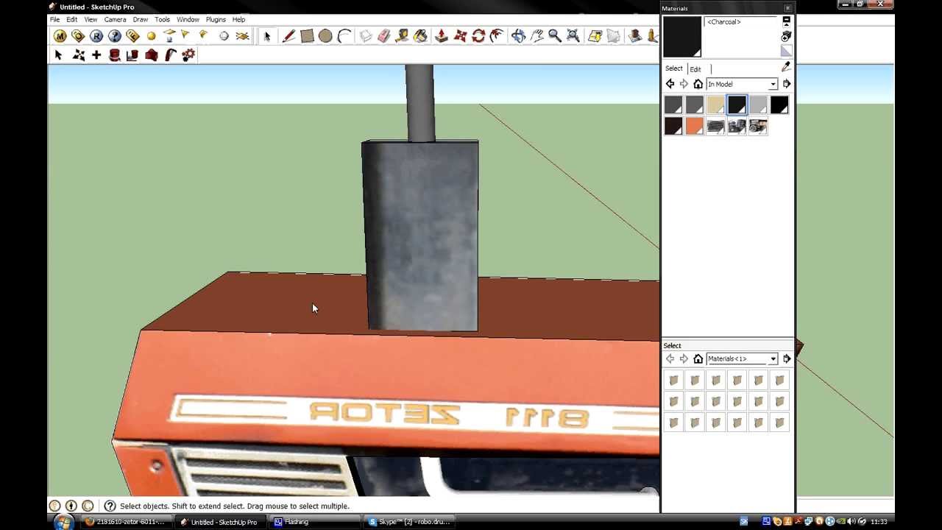The image size is (942, 530).
Task: Go to In Model home in upper browser
Action: (698, 84)
